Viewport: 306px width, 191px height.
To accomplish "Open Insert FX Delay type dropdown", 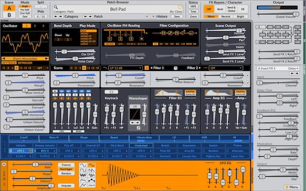I will click(x=293, y=68).
